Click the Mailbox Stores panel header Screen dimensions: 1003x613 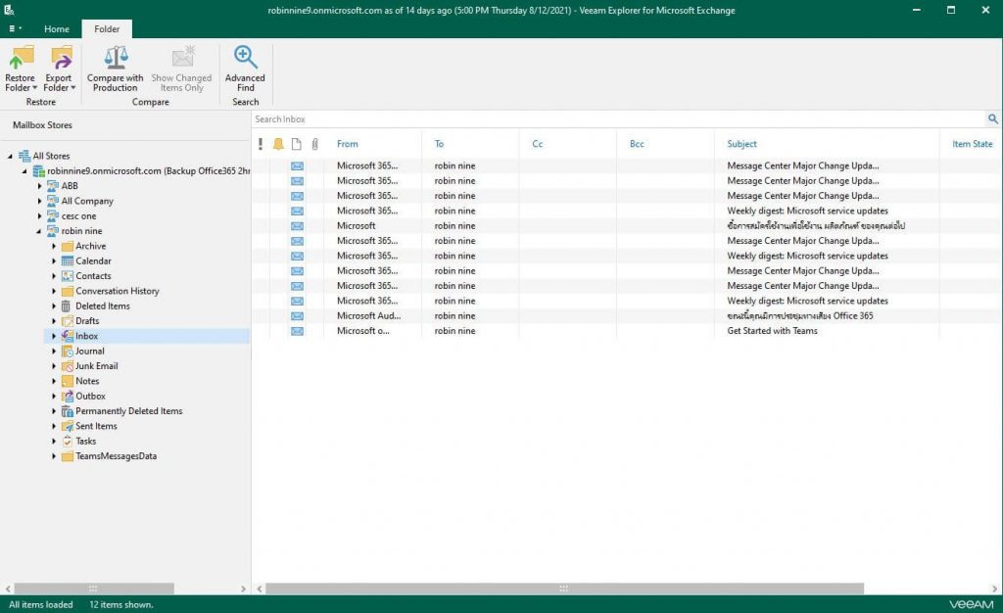[x=42, y=125]
